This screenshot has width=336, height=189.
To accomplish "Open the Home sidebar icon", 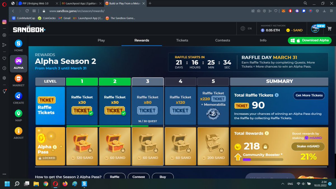I will [x=18, y=46].
